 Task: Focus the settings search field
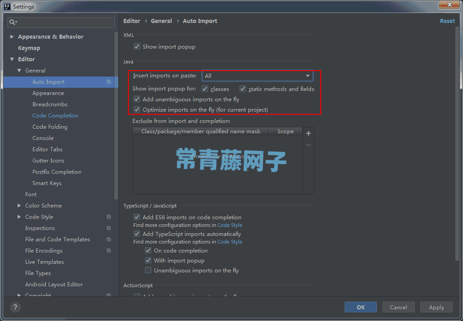pyautogui.click(x=61, y=23)
